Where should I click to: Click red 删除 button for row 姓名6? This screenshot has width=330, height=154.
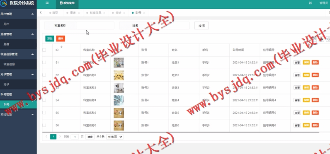pos(315,125)
